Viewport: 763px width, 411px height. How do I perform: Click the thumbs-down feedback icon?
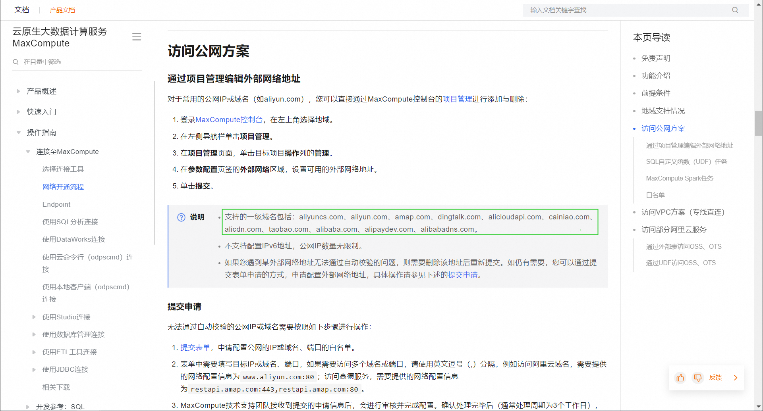[697, 377]
